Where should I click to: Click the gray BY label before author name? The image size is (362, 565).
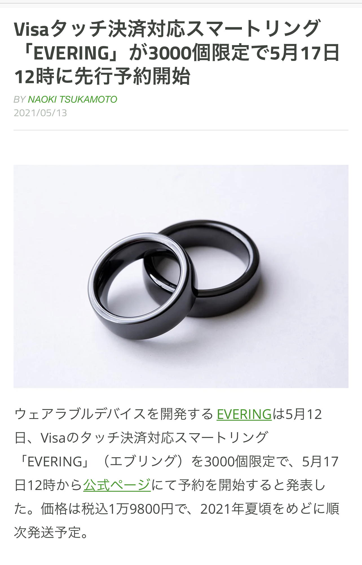click(20, 99)
